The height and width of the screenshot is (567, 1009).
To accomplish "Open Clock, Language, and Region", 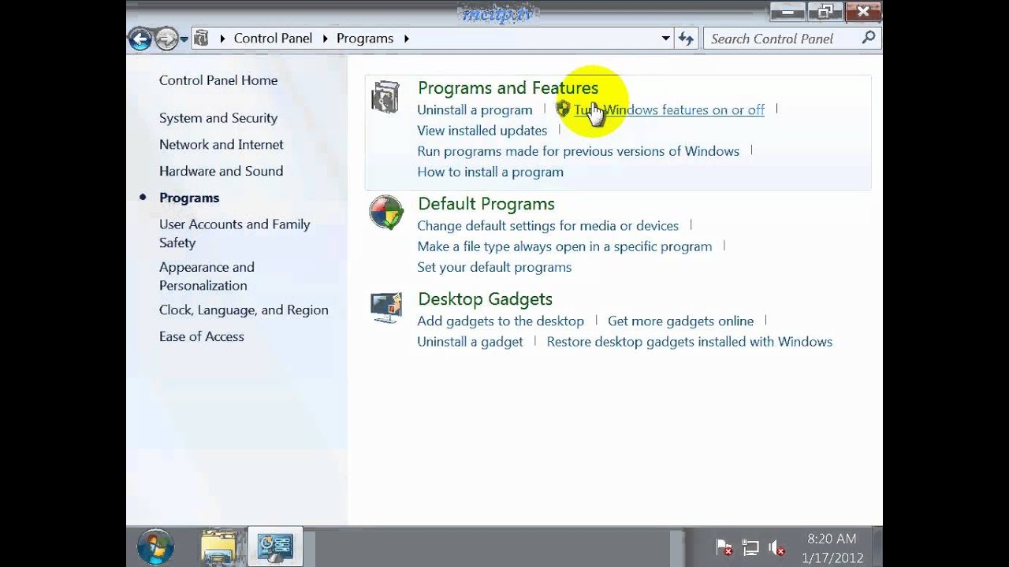I will [244, 310].
